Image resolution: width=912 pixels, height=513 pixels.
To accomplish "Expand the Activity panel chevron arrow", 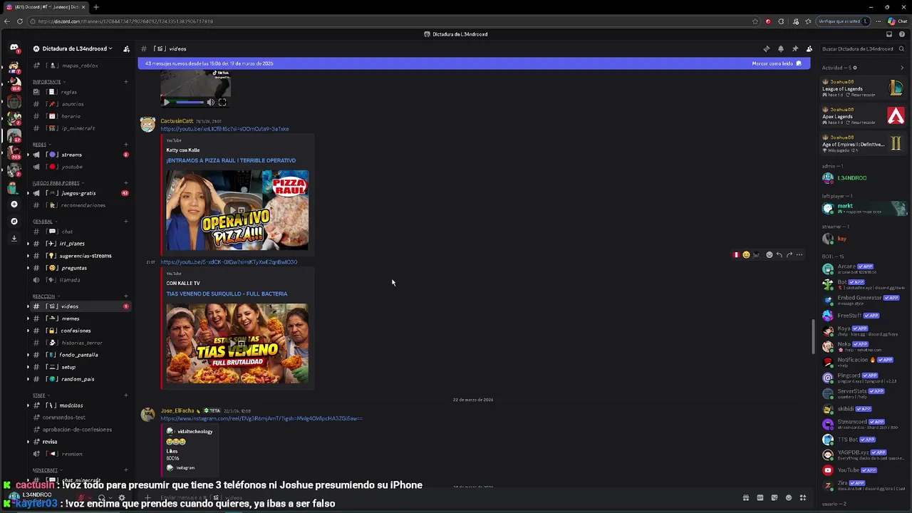I will click(903, 68).
